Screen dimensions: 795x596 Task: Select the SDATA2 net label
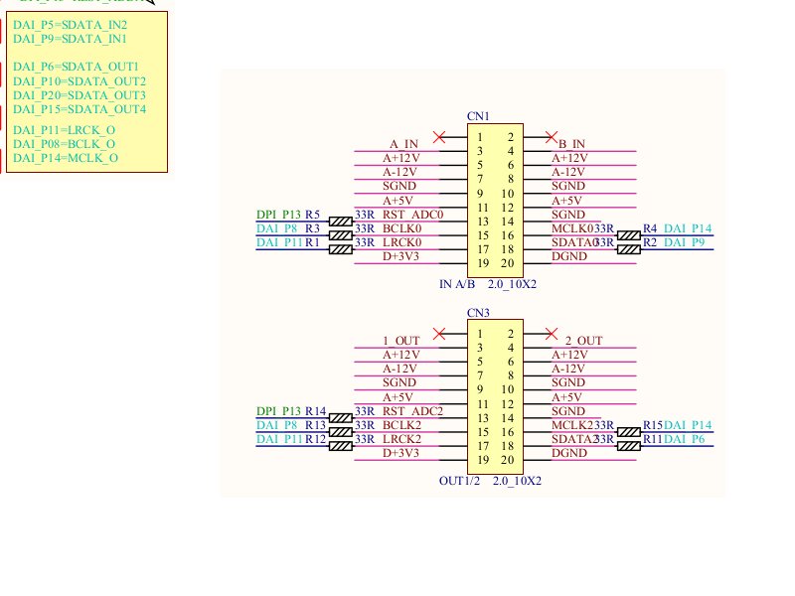pos(575,439)
